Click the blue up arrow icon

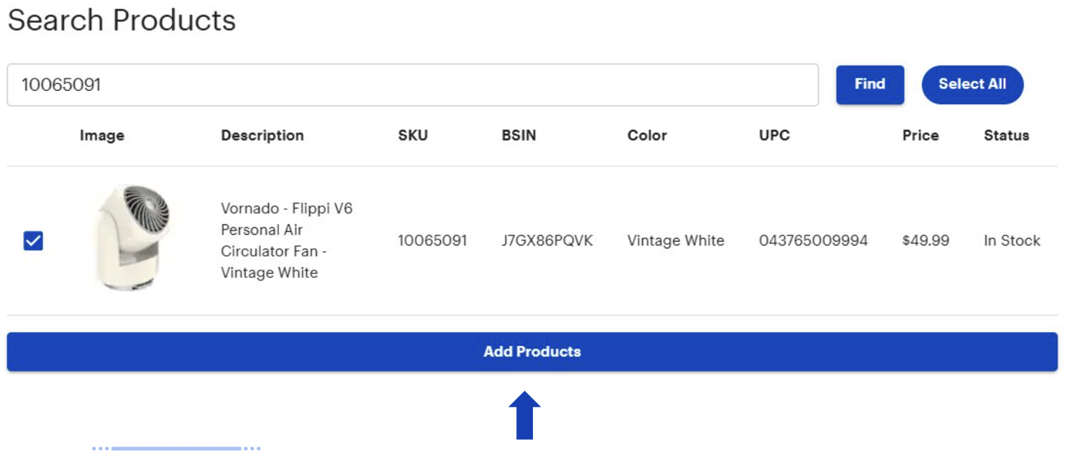click(525, 416)
